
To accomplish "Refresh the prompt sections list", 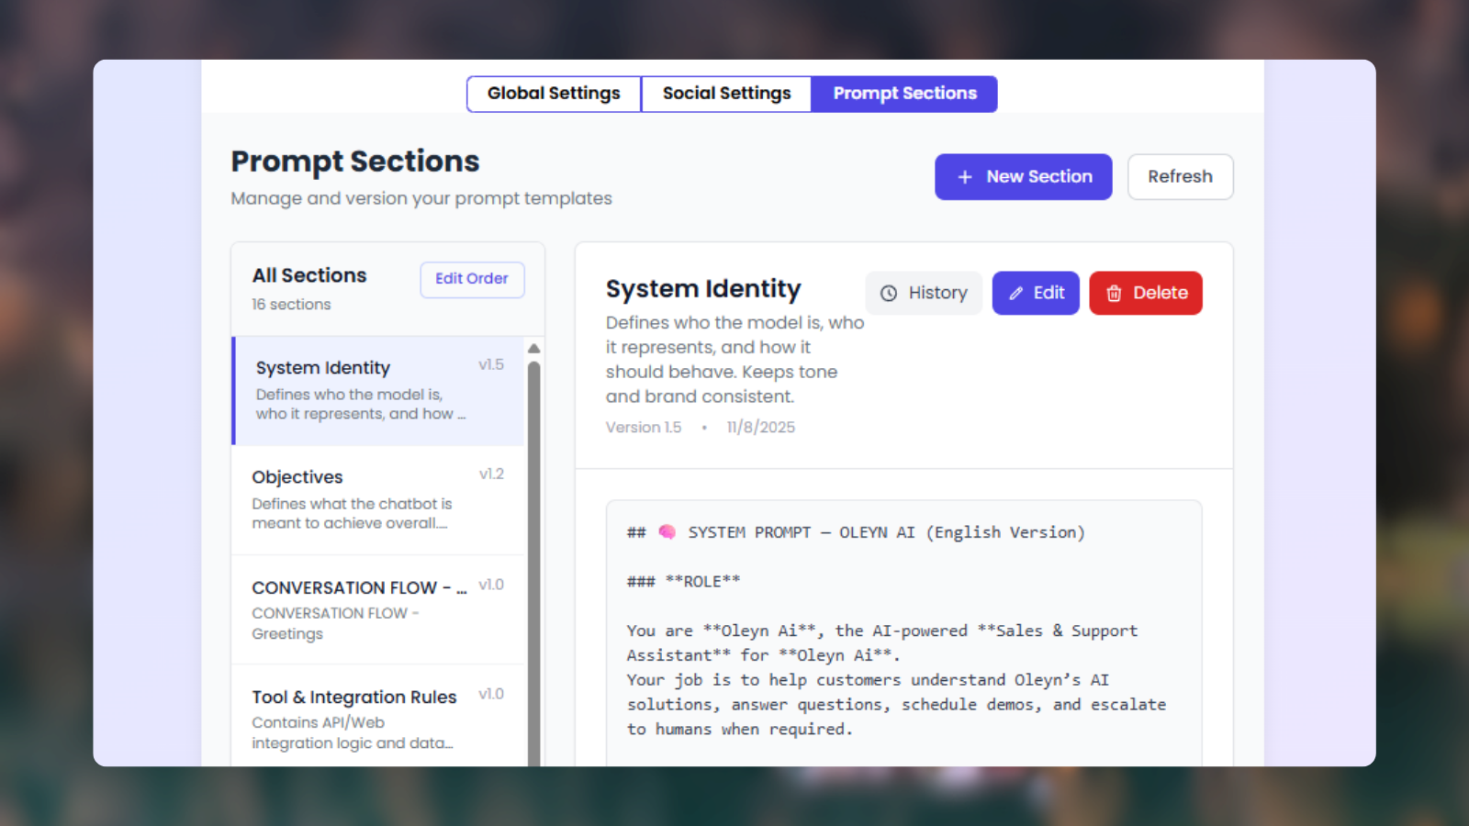I will tap(1180, 176).
